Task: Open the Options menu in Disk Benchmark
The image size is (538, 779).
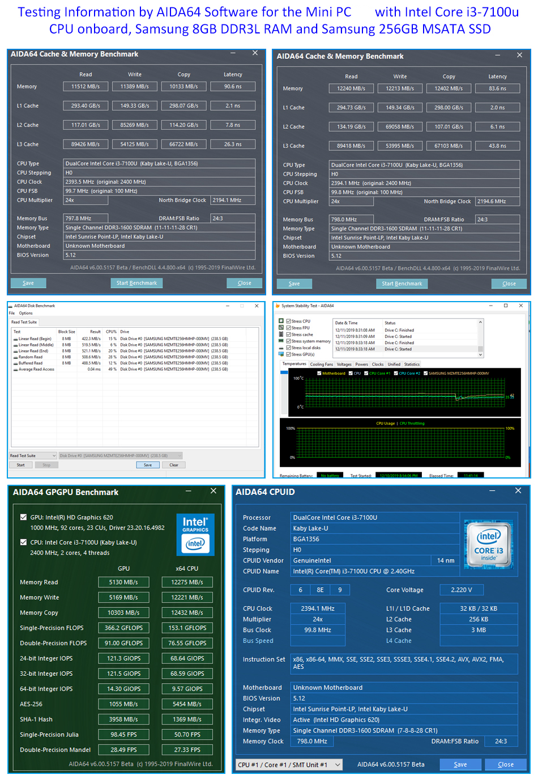Action: point(26,313)
